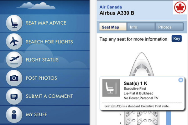Open Flight Status via the takeoff icon

[x=14, y=60]
